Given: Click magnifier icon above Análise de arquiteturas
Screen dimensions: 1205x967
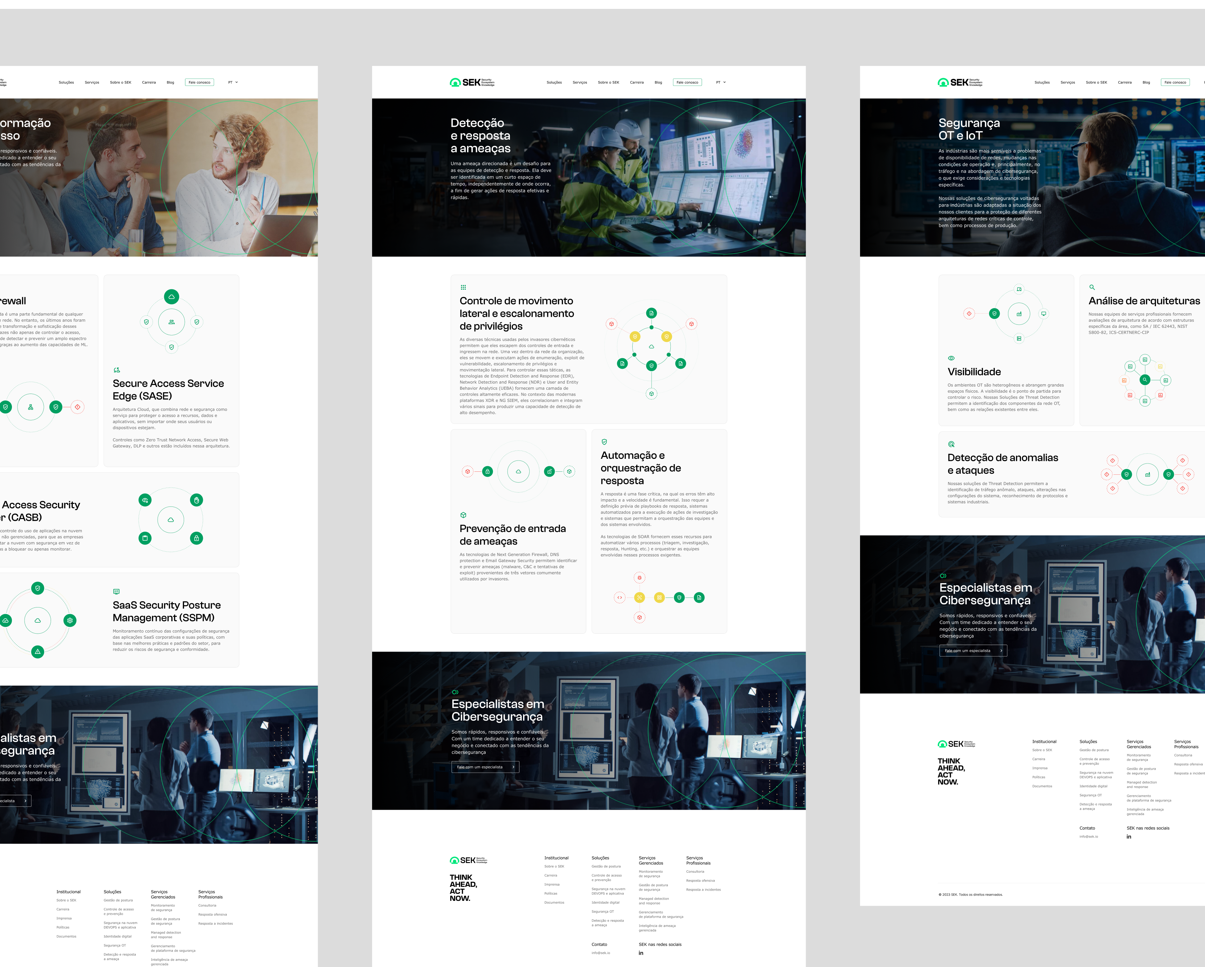Looking at the screenshot, I should [x=1091, y=287].
